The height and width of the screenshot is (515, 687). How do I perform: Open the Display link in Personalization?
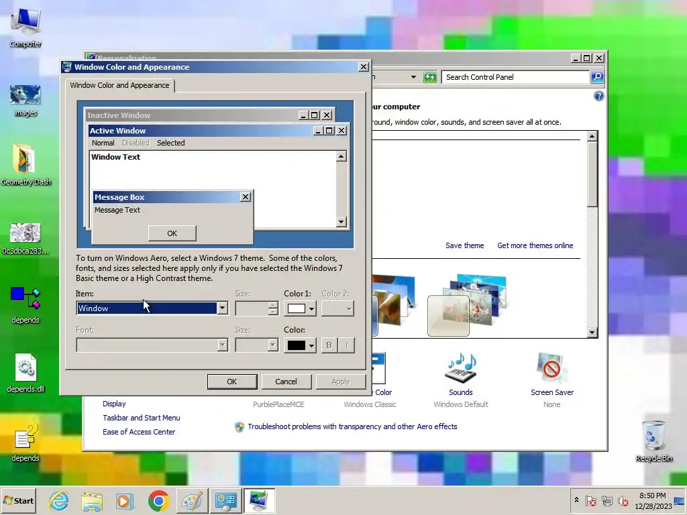coord(114,404)
